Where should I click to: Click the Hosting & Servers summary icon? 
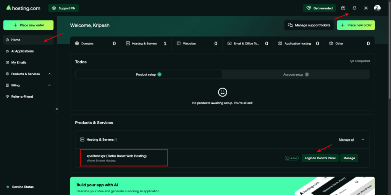[128, 43]
